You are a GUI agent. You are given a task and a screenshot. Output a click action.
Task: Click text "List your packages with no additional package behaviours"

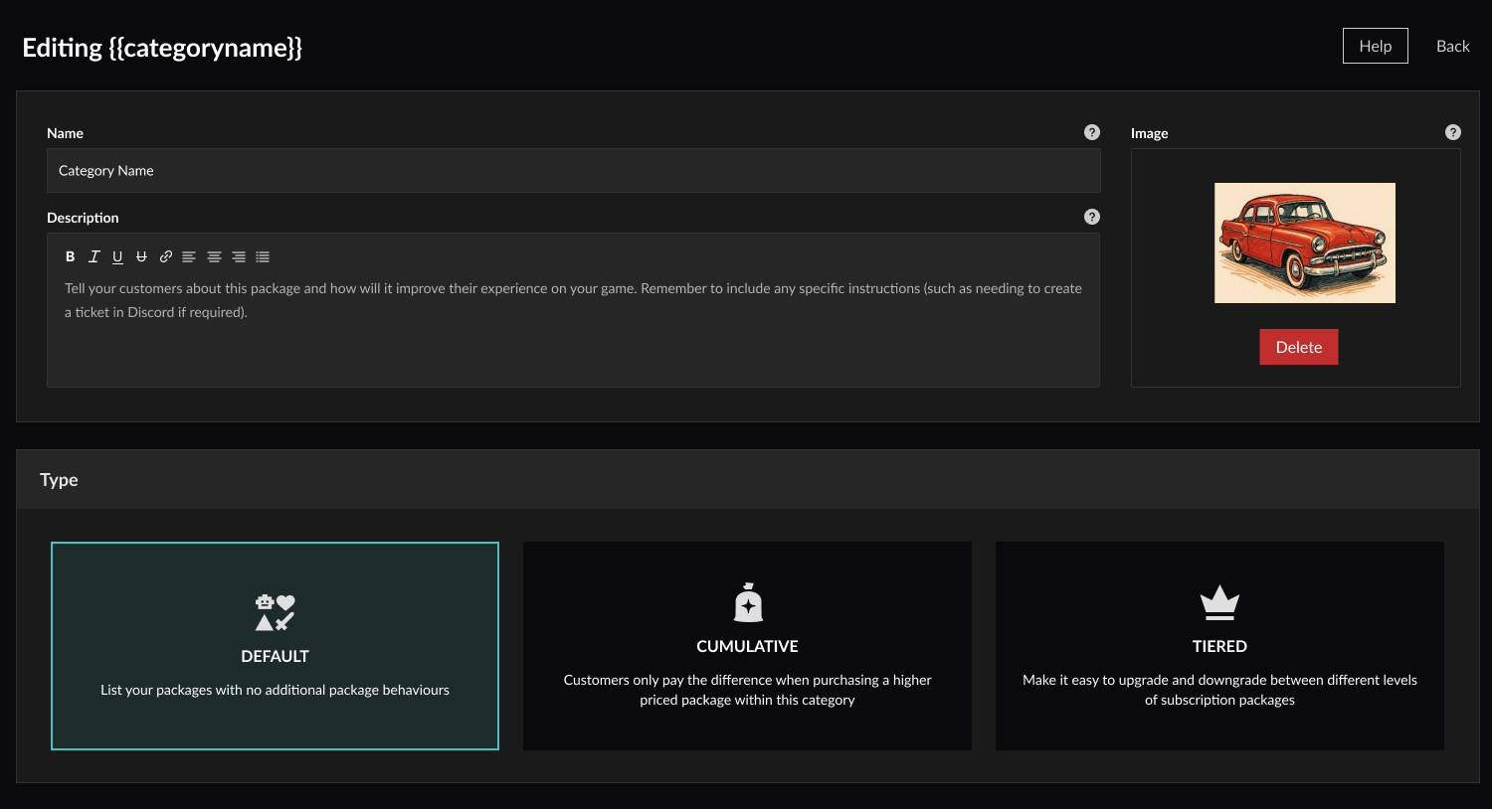[275, 690]
